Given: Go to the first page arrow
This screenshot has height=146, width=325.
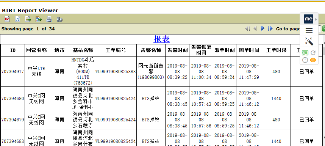Looking at the screenshot, I should click(x=248, y=28).
